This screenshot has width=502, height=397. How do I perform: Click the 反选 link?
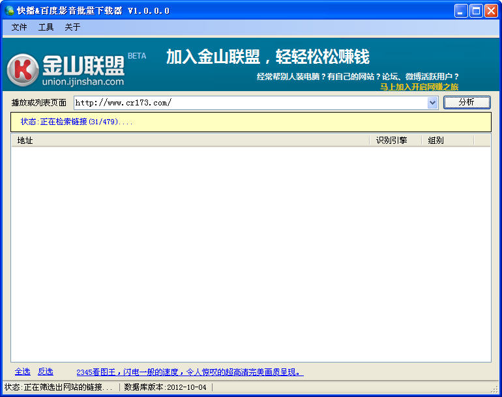46,372
